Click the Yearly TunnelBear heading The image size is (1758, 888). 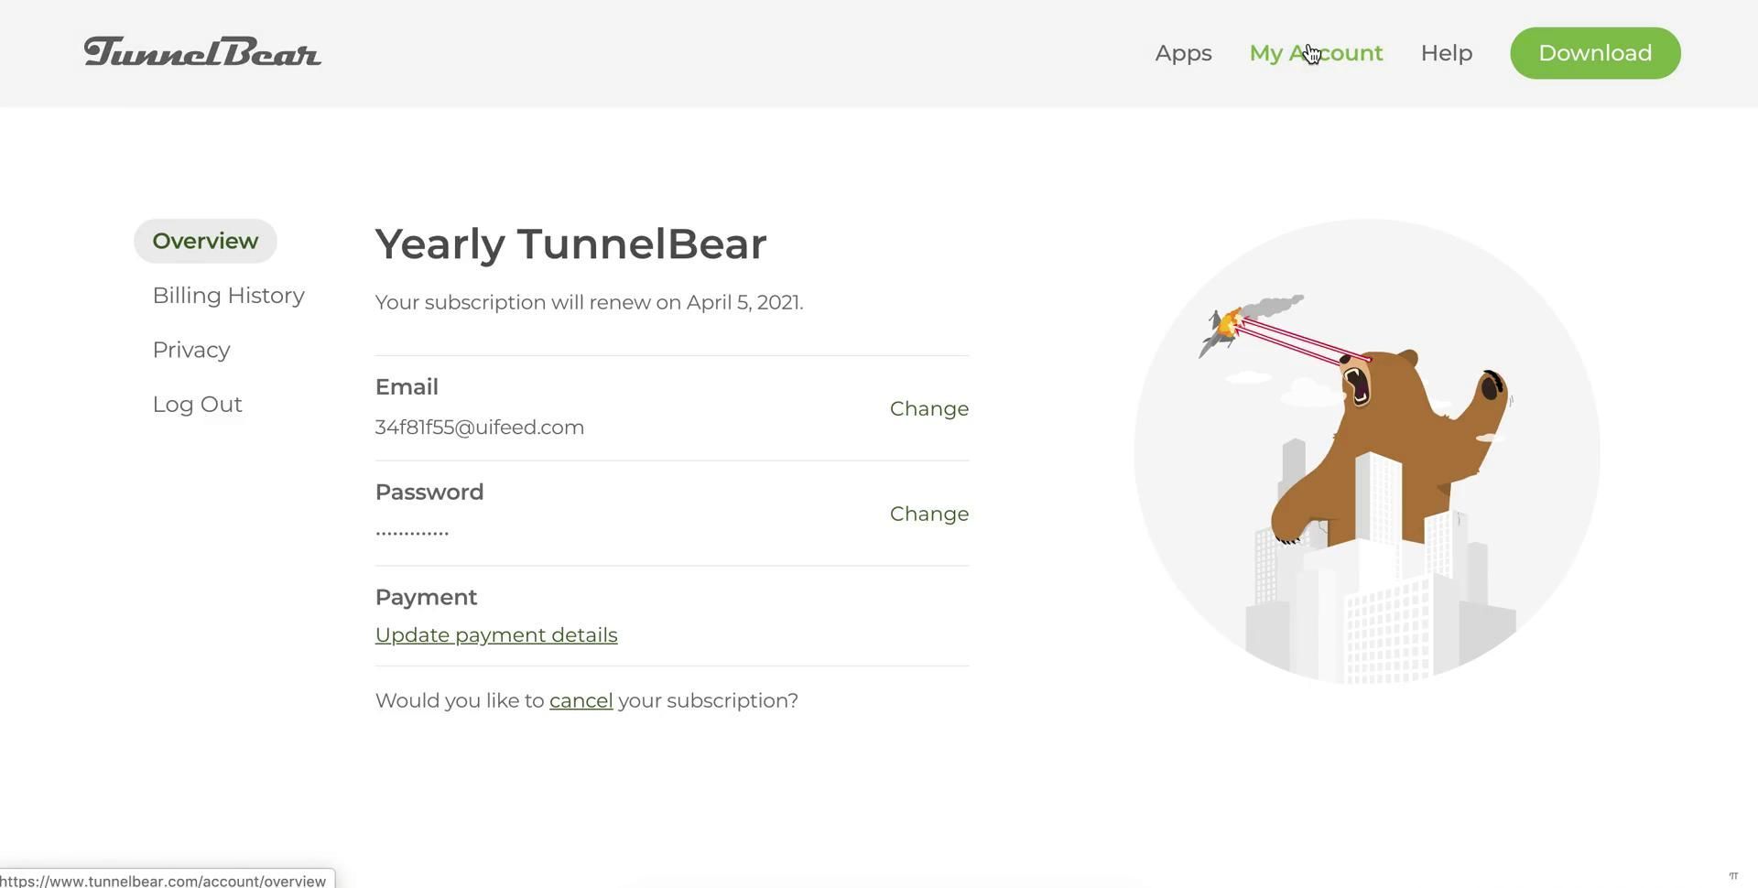click(570, 244)
